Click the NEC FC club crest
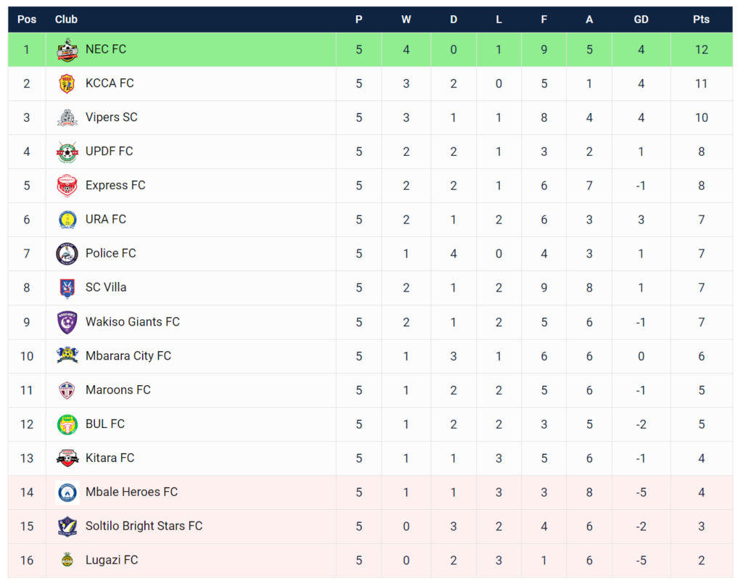743x586 pixels. tap(67, 50)
